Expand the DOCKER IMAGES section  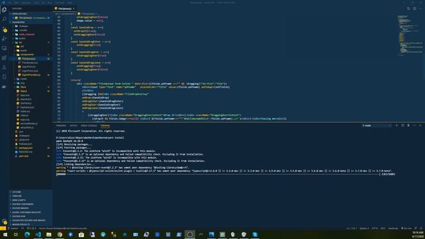tap(31, 208)
